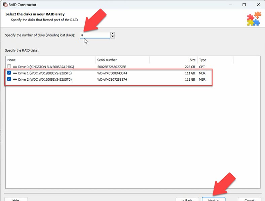The height and width of the screenshot is (201, 265).
Task: Click the Cancel button
Action: coord(250,199)
